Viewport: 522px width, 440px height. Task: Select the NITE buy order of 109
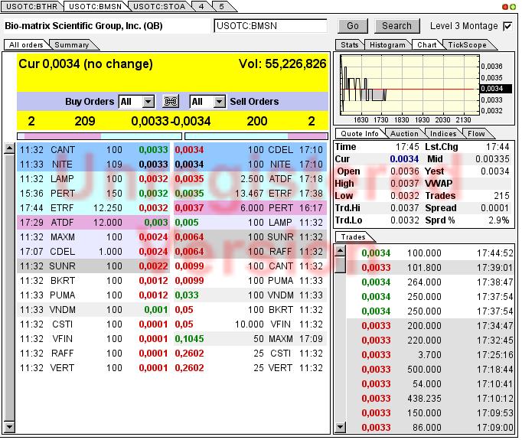(x=93, y=165)
